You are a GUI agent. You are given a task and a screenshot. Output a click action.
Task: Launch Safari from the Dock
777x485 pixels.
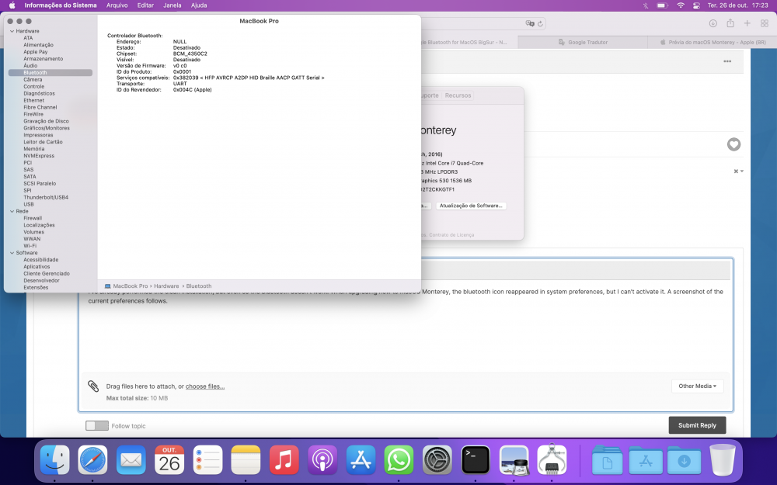coord(92,459)
